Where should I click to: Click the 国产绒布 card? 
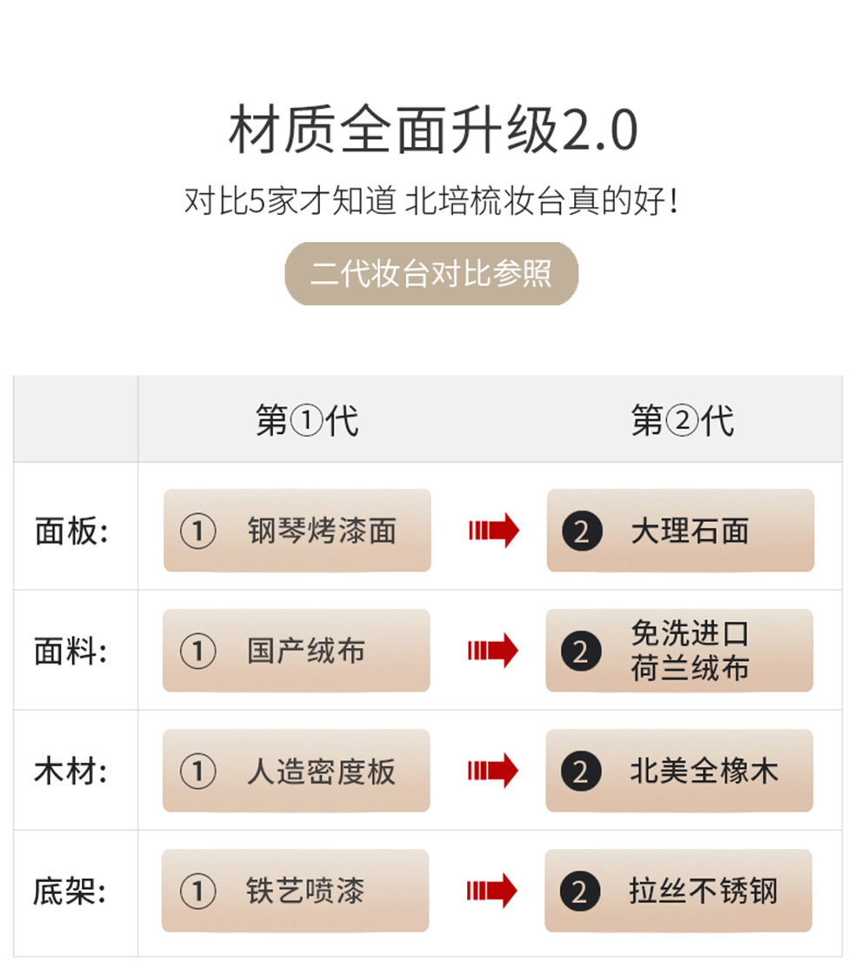(x=297, y=650)
